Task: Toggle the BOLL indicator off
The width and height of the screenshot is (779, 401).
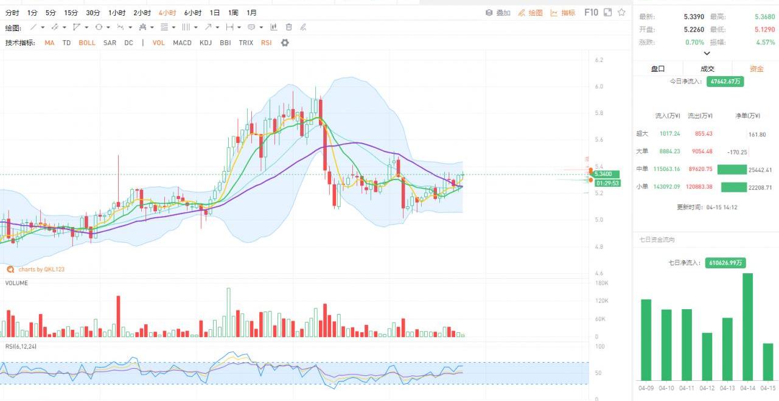Action: tap(87, 43)
